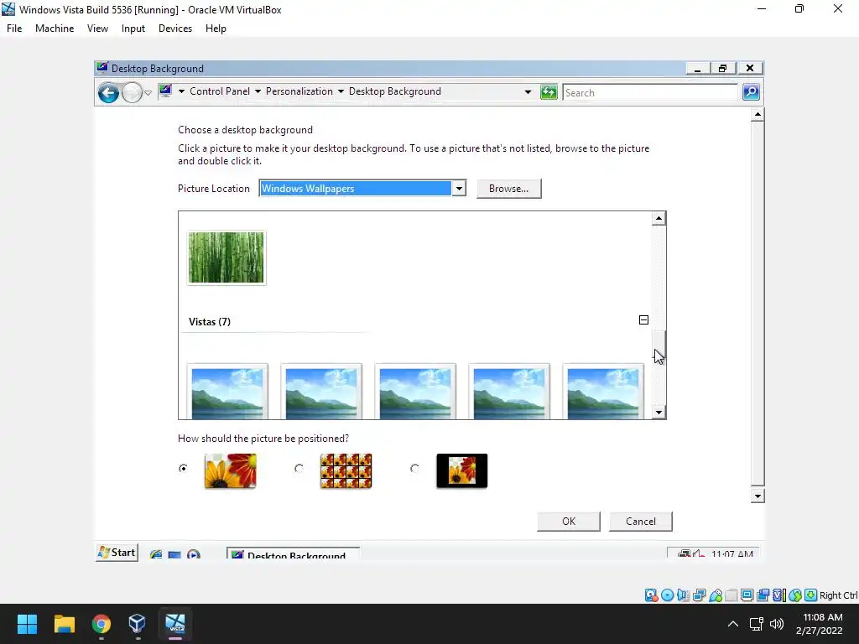Click outer window scroll up arrow

click(757, 114)
